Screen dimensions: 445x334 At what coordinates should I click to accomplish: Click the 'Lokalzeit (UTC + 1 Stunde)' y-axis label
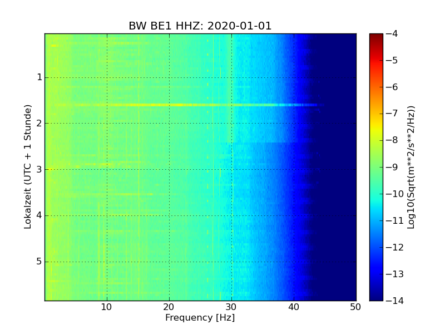click(x=27, y=167)
